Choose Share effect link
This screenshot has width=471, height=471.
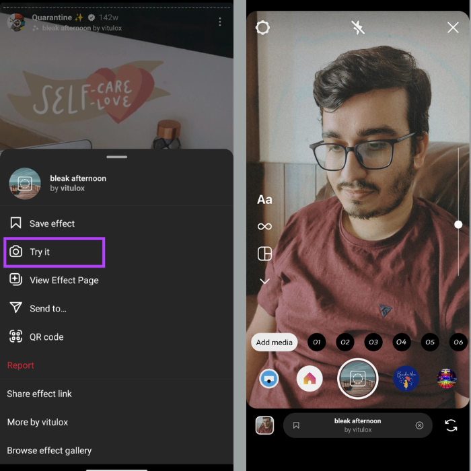39,394
